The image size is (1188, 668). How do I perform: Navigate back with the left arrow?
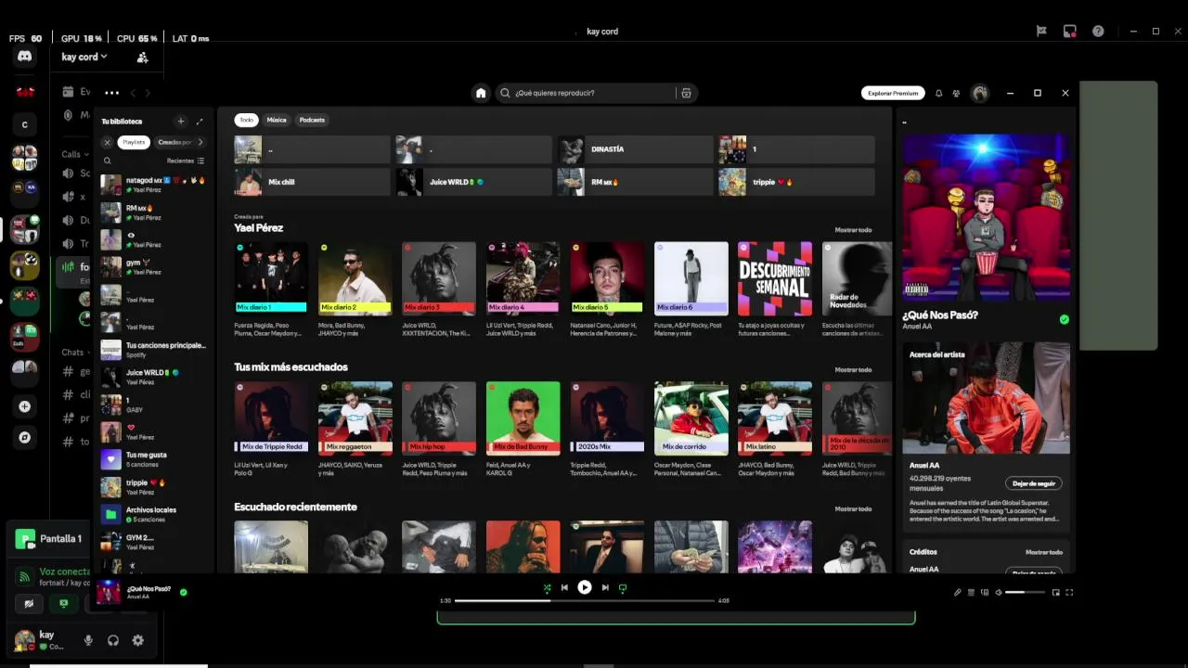(133, 93)
